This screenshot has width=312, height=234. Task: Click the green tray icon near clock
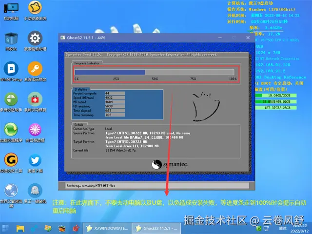pyautogui.click(x=258, y=229)
